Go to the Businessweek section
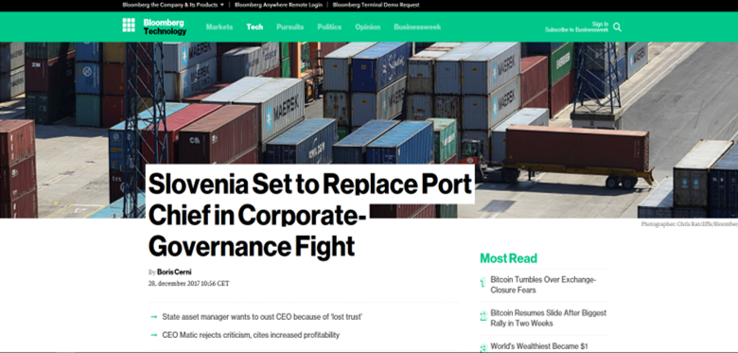Viewport: 738px width, 353px height. point(417,26)
